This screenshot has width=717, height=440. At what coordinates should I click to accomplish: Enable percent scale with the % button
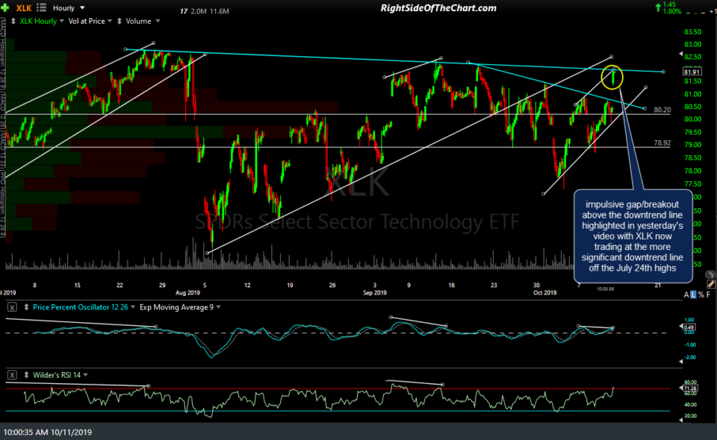point(702,293)
